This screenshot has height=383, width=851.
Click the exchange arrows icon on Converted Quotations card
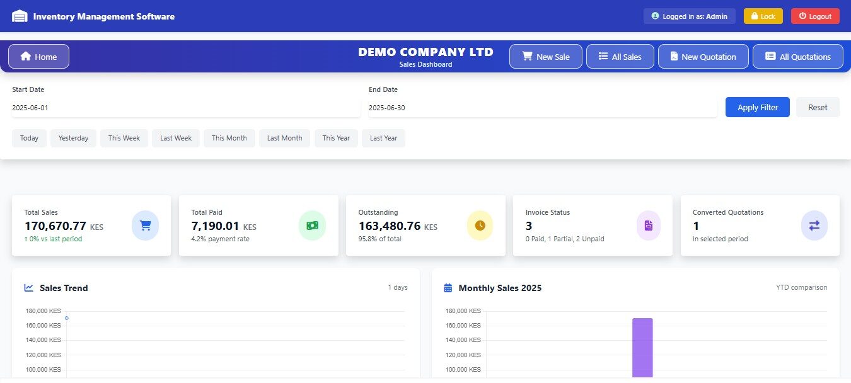pos(814,225)
